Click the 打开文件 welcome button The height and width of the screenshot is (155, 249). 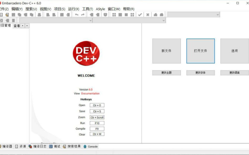point(201,51)
